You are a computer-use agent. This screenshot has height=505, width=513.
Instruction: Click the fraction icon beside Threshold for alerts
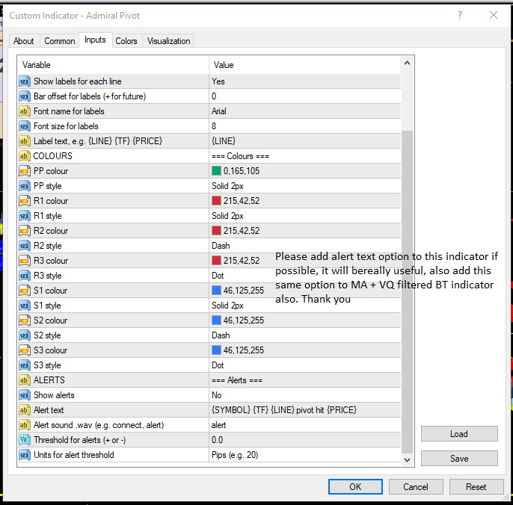click(x=25, y=440)
